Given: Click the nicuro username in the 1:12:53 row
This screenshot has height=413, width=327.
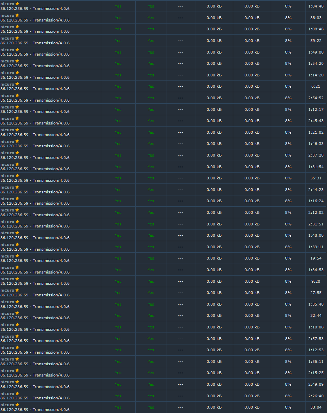Looking at the screenshot, I should [7, 348].
